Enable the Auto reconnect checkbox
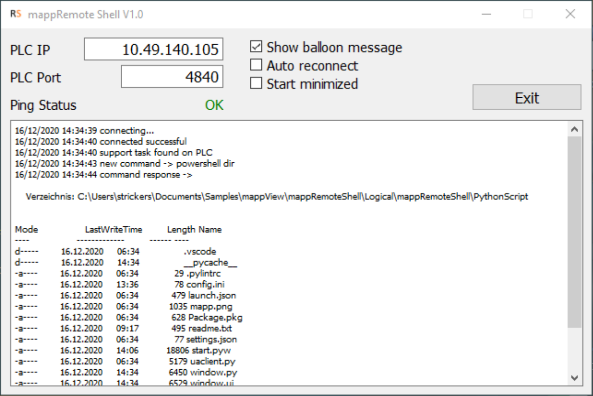The width and height of the screenshot is (593, 396). click(256, 65)
